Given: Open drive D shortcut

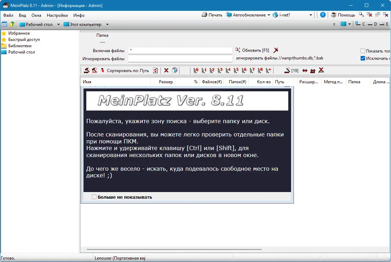Looking at the screenshot, I should pos(372,24).
